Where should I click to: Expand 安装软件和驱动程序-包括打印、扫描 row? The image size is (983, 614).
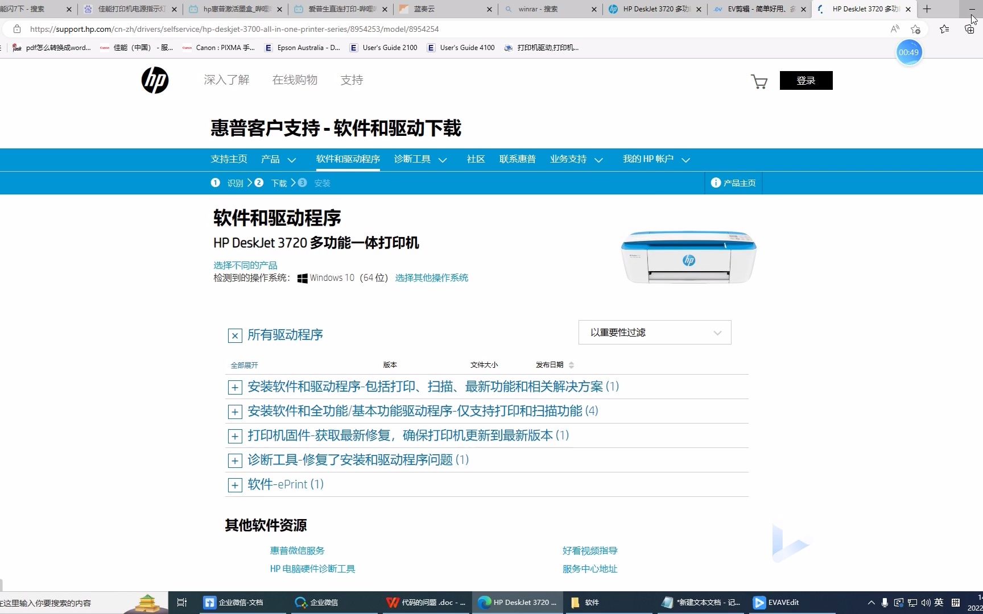pyautogui.click(x=235, y=388)
